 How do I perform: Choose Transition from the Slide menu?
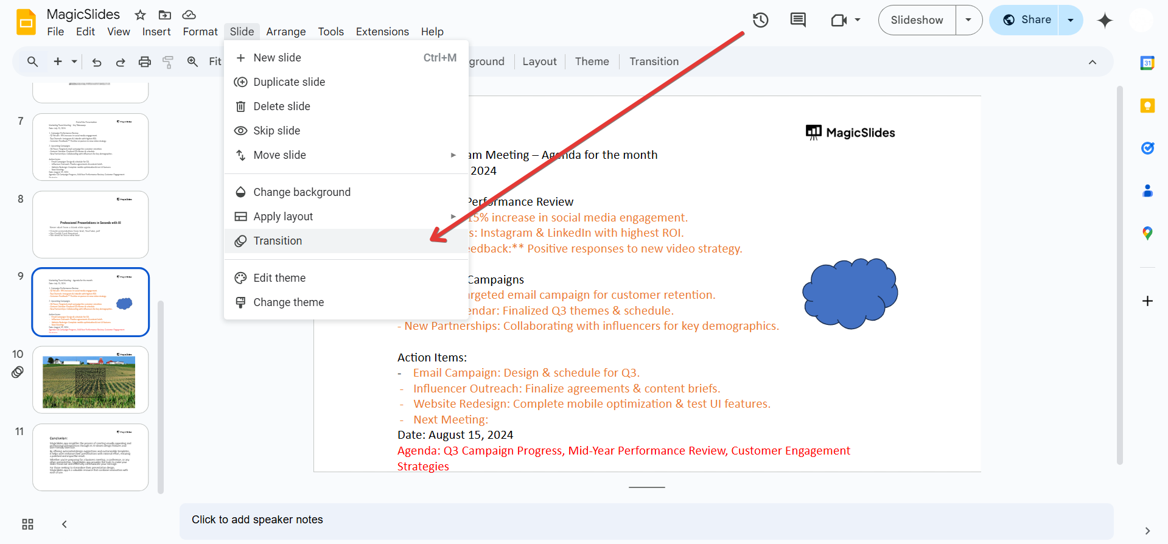pos(278,241)
